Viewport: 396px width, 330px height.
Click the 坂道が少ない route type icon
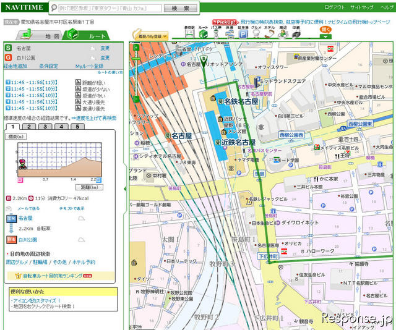coord(78,88)
